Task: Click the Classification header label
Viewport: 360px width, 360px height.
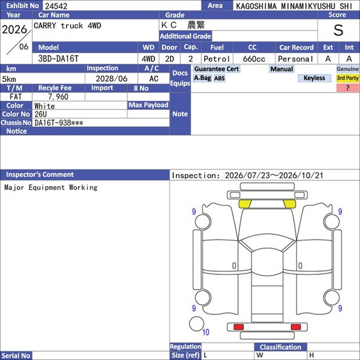Action: point(280,347)
